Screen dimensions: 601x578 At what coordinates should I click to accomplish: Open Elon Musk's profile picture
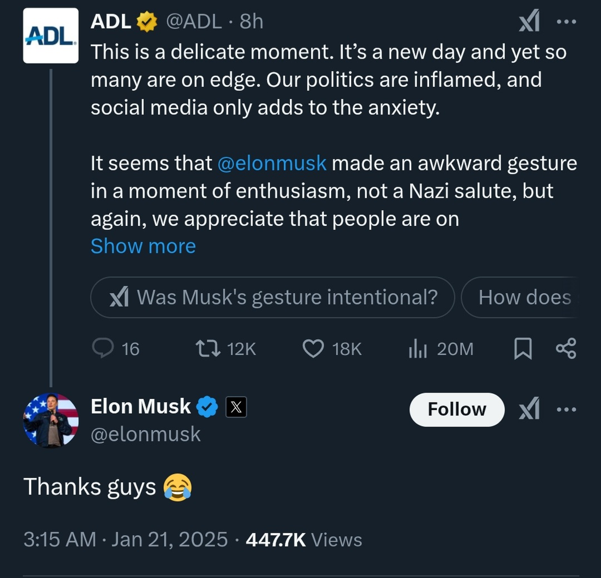click(50, 420)
